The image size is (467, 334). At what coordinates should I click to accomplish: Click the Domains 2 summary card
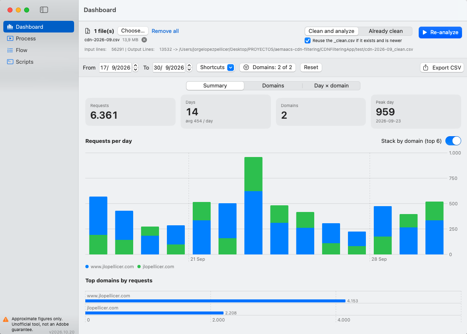click(x=321, y=112)
